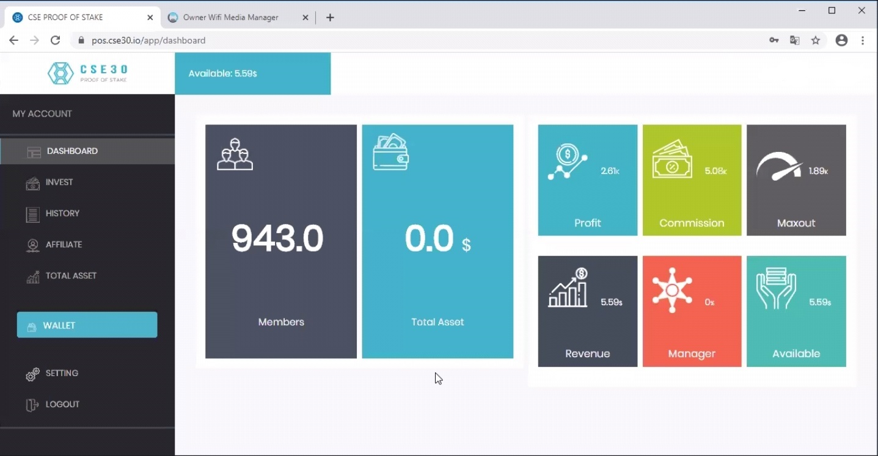This screenshot has height=456, width=878.
Task: Click the CSE30 logo
Action: 87,73
